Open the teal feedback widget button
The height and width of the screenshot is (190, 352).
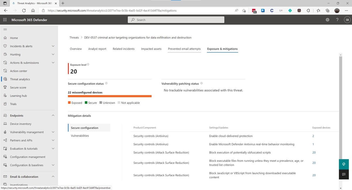pos(344,164)
